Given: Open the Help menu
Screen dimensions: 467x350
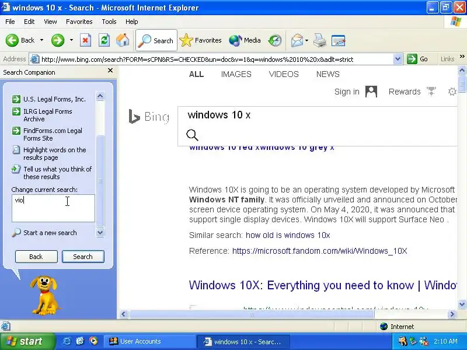Looking at the screenshot, I should pyautogui.click(x=132, y=22).
